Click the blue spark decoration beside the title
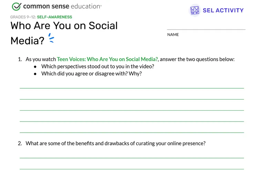The width and height of the screenshot is (255, 180). [51, 38]
